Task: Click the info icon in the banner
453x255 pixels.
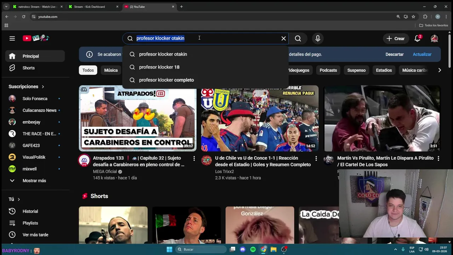Action: pos(90,54)
